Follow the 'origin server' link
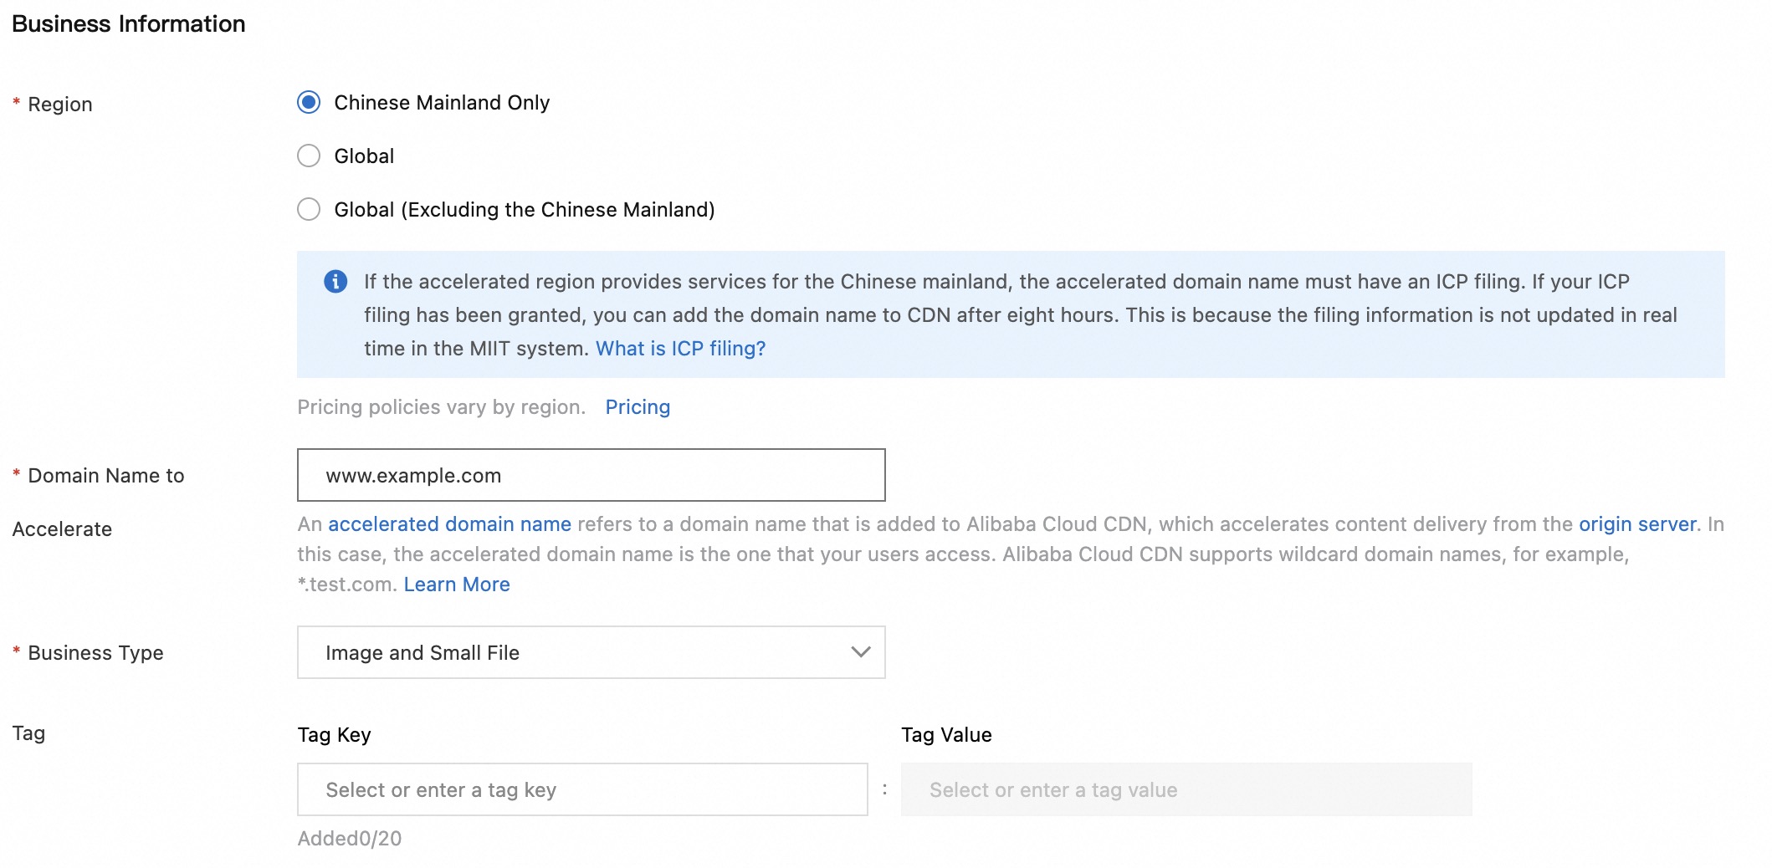Screen dimensions: 1772x868 (1637, 524)
